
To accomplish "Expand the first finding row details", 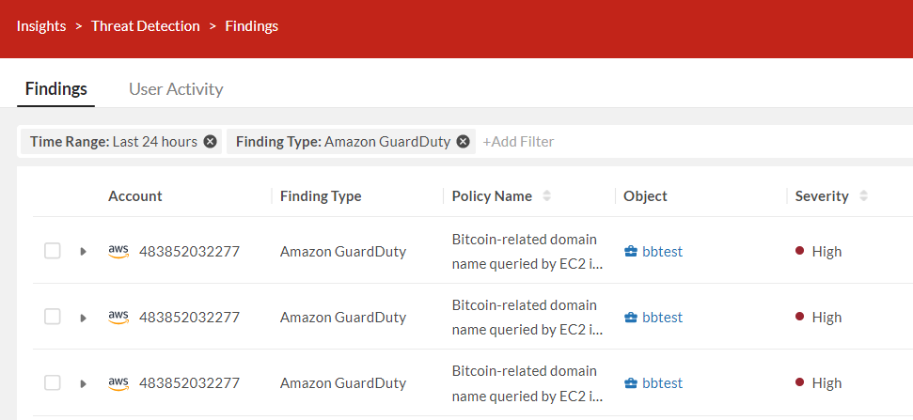I will [83, 252].
